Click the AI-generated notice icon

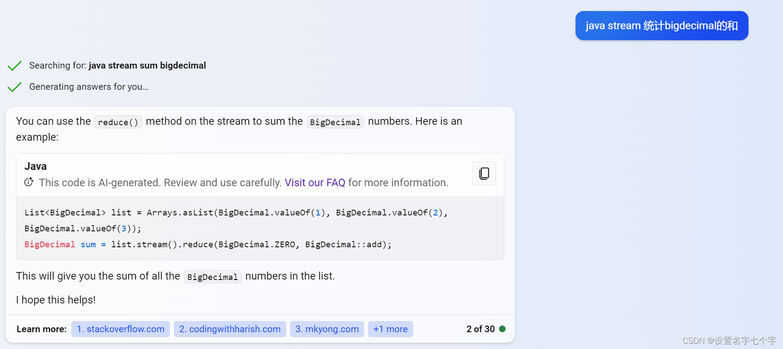point(29,182)
